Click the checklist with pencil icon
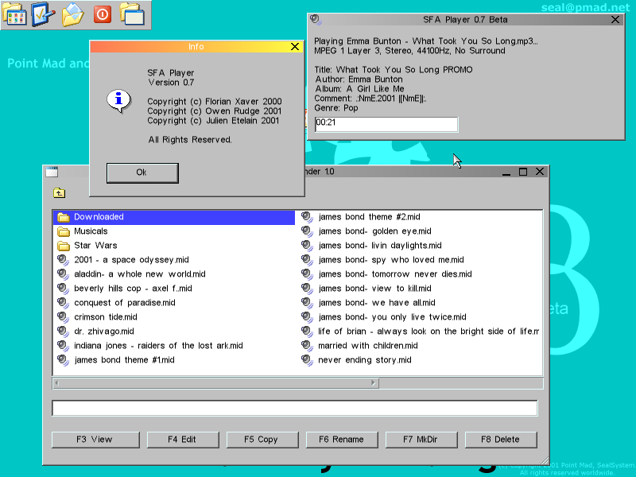 point(43,14)
